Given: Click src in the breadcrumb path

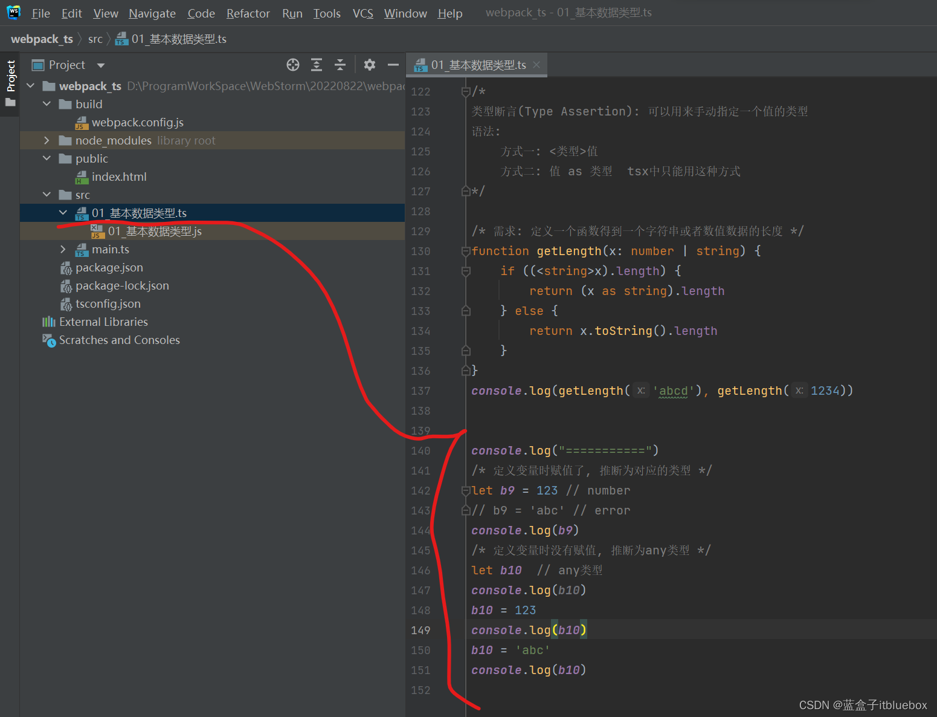Looking at the screenshot, I should point(95,39).
